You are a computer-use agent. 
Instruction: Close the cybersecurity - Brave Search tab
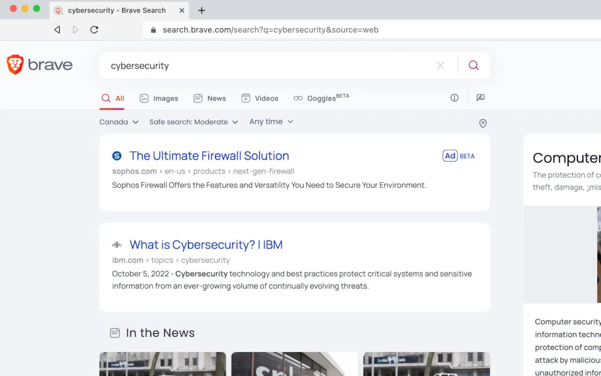tap(182, 10)
